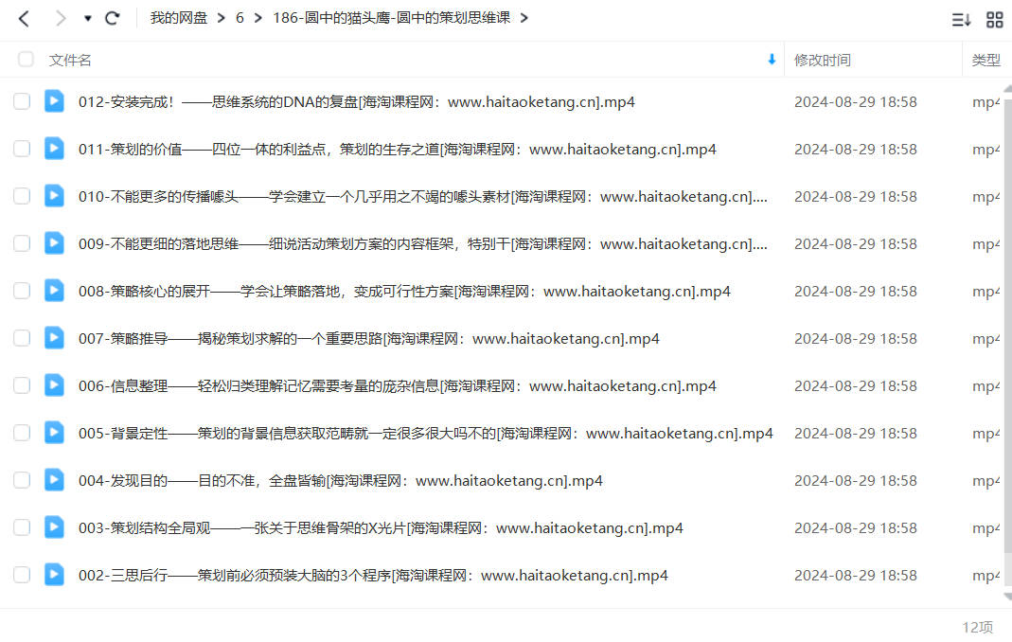Select file name 006-信息整理 轻松归类

397,386
